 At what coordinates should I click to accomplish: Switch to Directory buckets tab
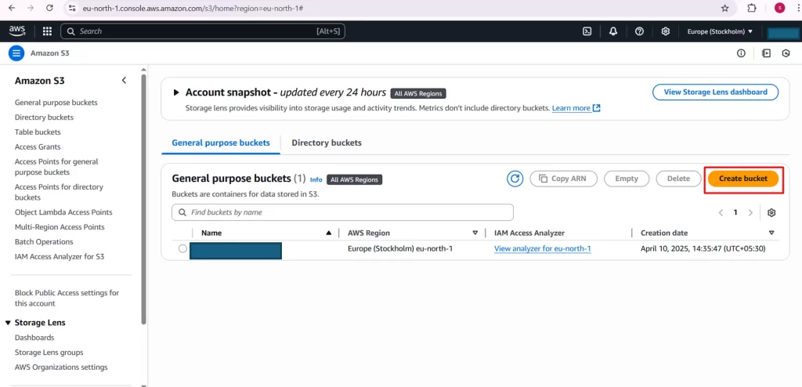coord(327,143)
